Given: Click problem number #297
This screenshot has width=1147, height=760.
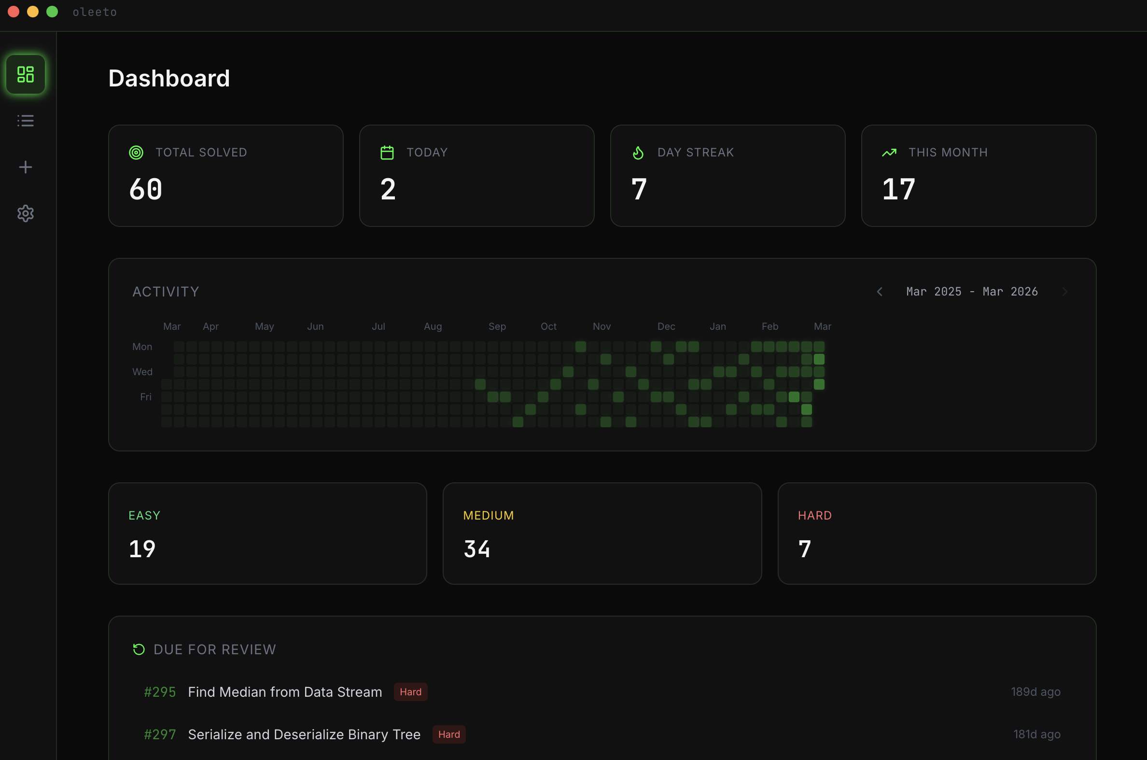Looking at the screenshot, I should coord(160,734).
